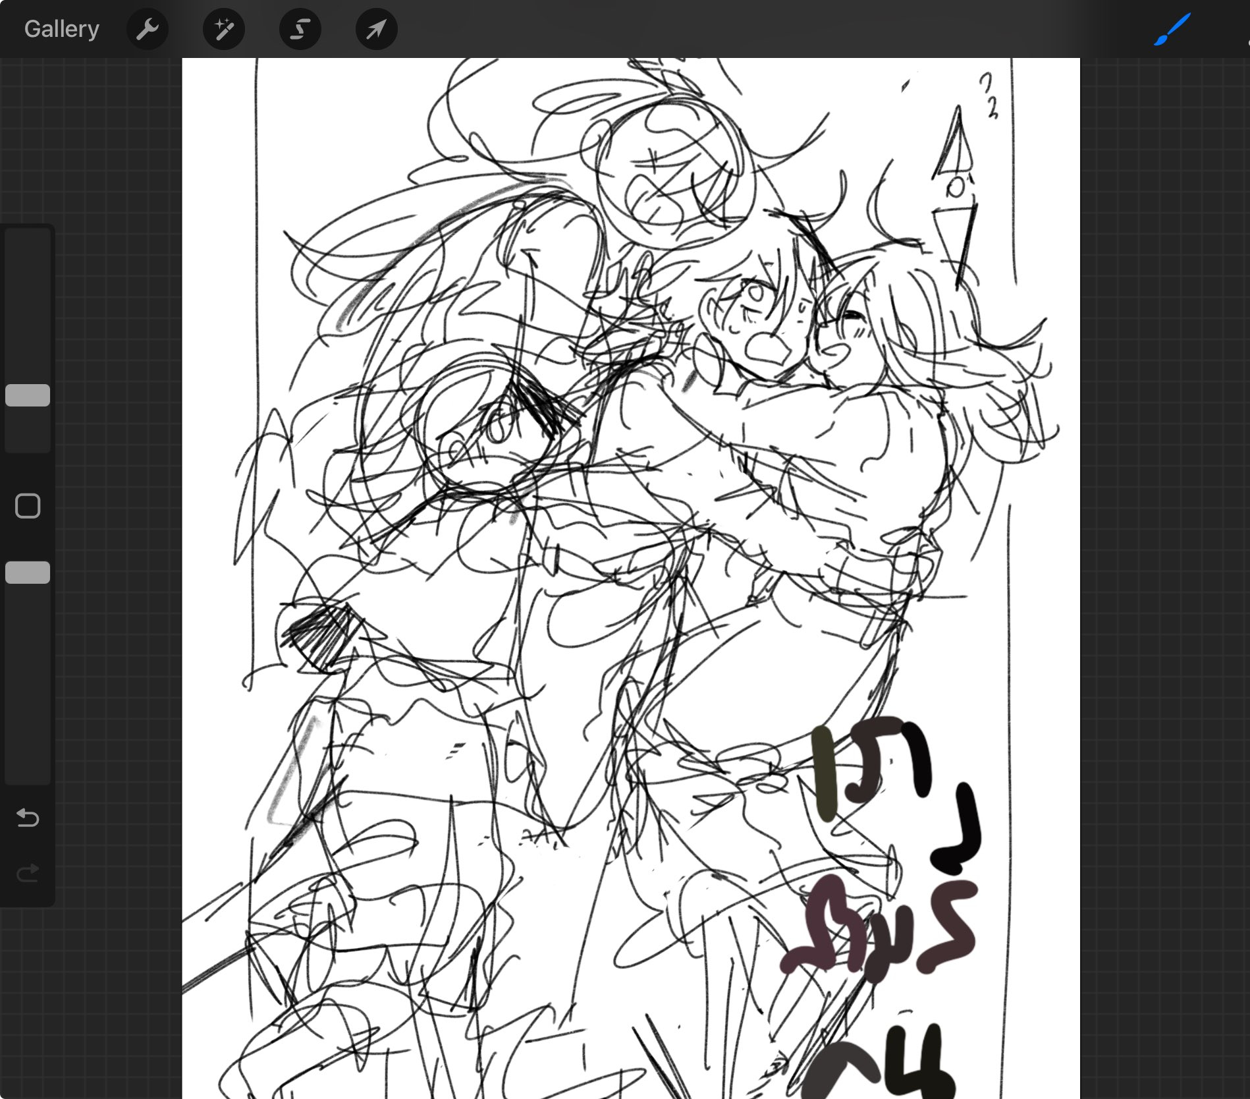1250x1099 pixels.
Task: Open the Adjustments magic wand menu
Action: click(224, 30)
